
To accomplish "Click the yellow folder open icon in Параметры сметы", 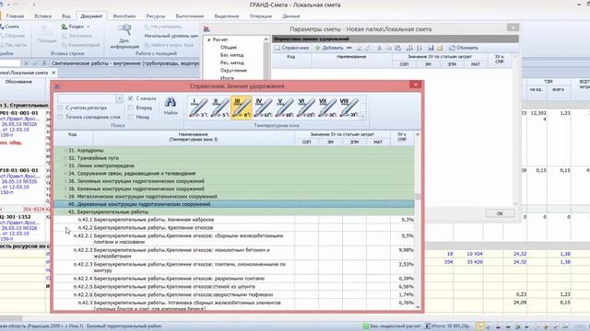I will [440, 48].
